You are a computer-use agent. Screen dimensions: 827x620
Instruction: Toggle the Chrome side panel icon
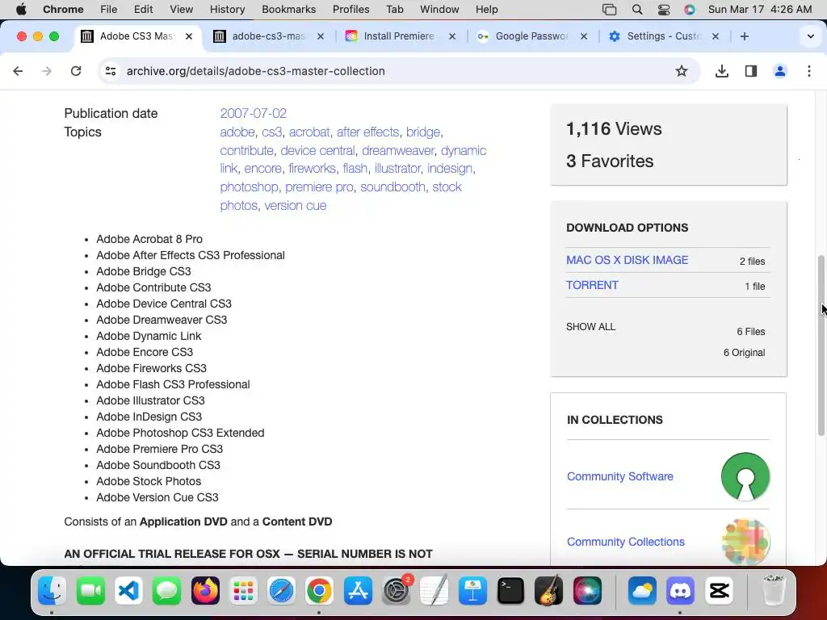(x=750, y=71)
